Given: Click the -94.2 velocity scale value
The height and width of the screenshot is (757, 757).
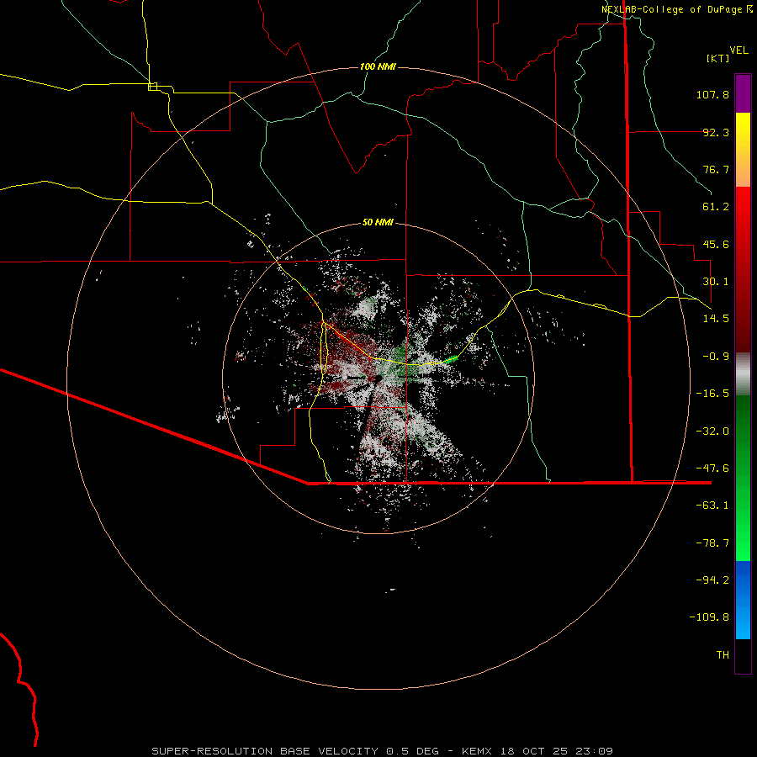Looking at the screenshot, I should 712,580.
